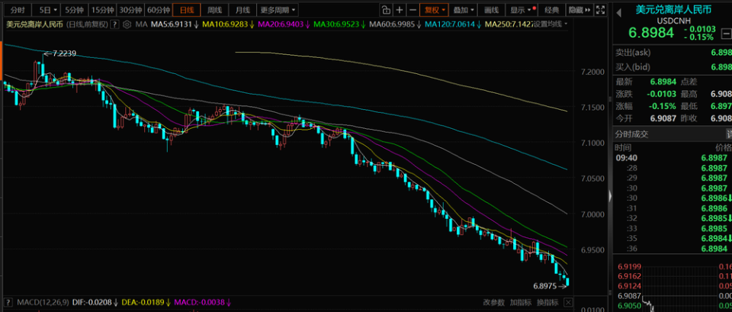Zoom out chart with minus icon
Viewport: 732px width, 312px height.
click(413, 9)
